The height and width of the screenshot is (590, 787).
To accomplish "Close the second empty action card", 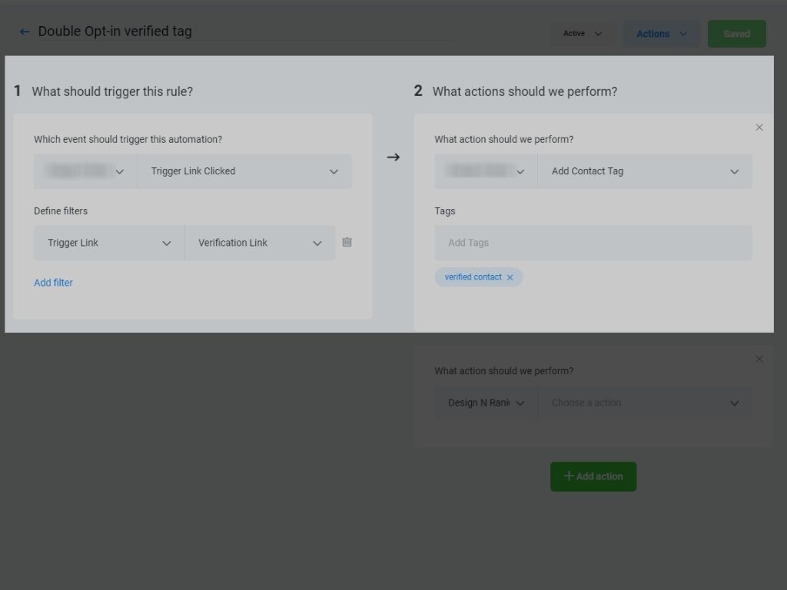I will tap(759, 360).
